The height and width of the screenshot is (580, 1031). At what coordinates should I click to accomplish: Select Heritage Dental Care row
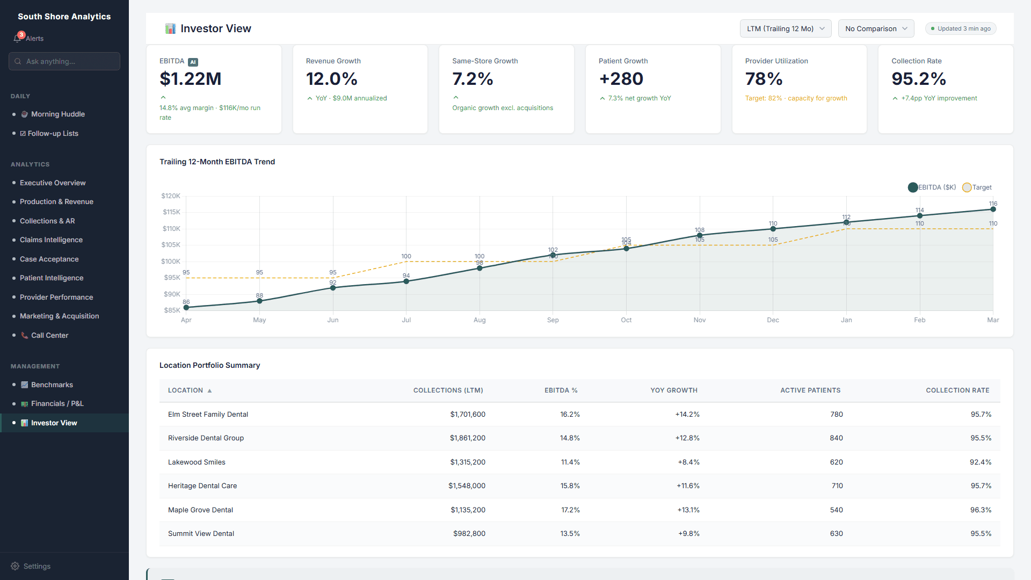tap(579, 486)
